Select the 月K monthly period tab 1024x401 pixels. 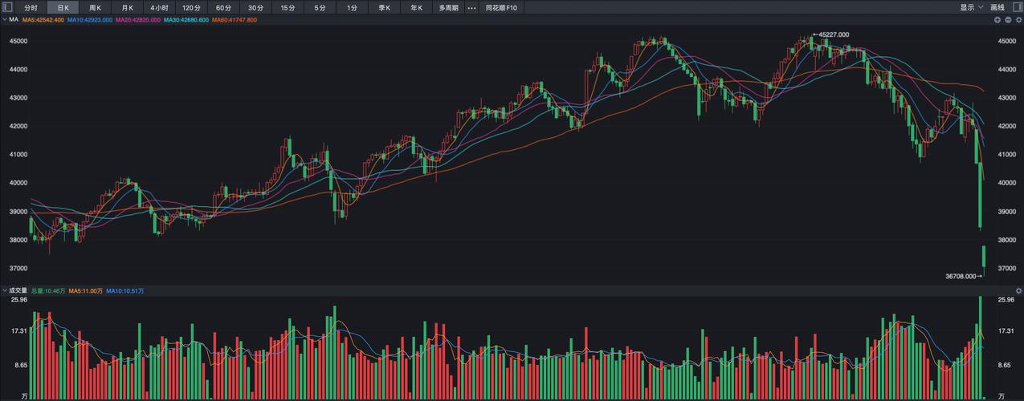point(127,8)
